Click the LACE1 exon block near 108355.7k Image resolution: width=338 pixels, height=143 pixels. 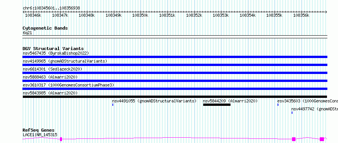[294, 139]
